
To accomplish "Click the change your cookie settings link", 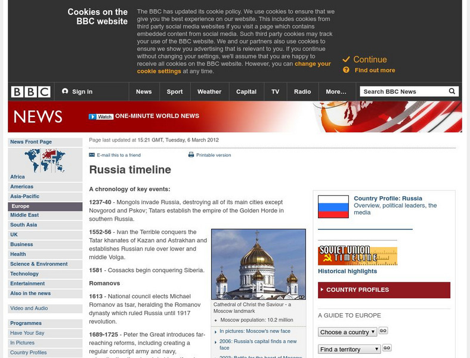I will [234, 67].
